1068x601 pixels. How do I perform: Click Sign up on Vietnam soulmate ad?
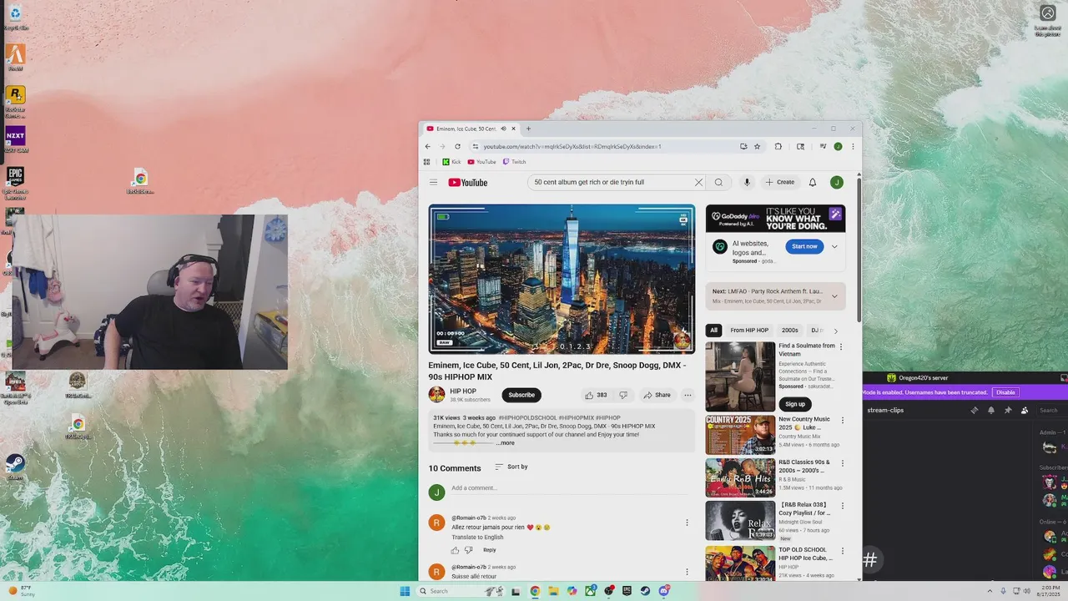tap(795, 404)
